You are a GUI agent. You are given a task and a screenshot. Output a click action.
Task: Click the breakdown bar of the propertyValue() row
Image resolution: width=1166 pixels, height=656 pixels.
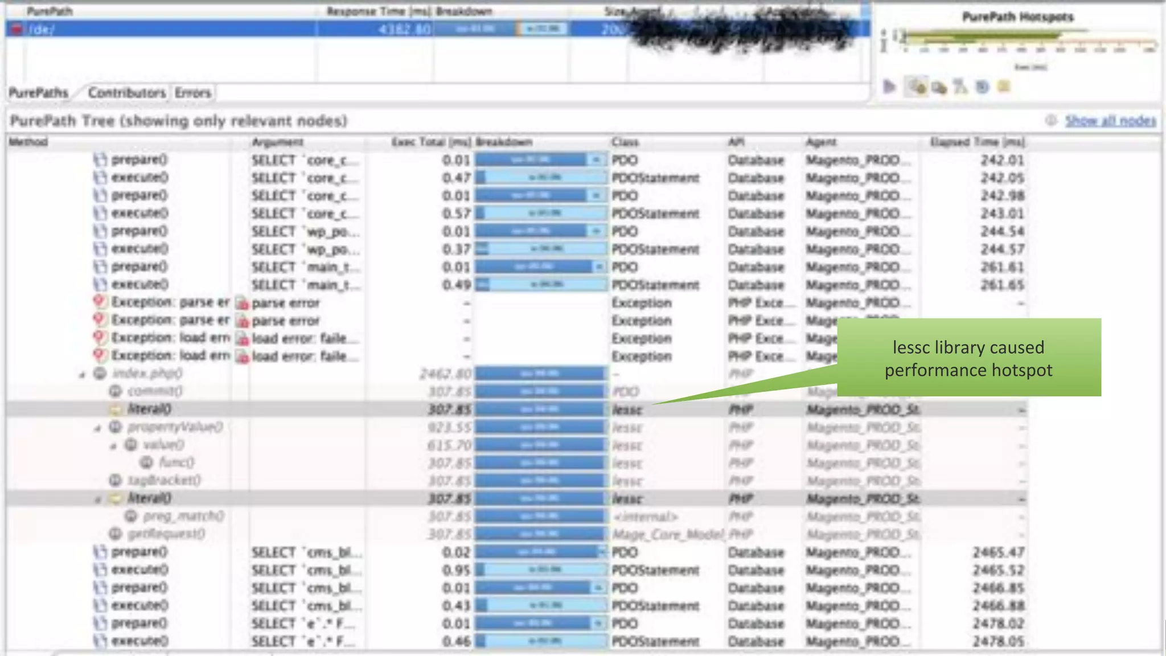coord(540,427)
